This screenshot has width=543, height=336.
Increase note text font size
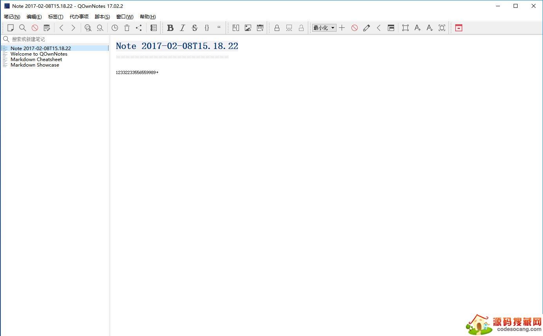click(x=418, y=28)
